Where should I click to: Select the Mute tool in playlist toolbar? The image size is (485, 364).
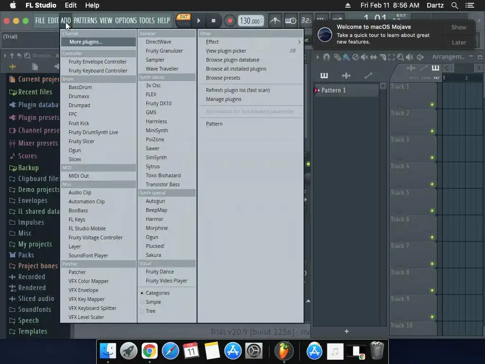tap(364, 57)
